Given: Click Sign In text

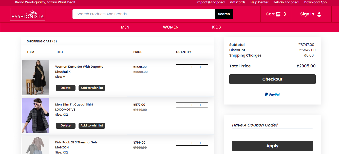Looking at the screenshot, I should (x=307, y=14).
